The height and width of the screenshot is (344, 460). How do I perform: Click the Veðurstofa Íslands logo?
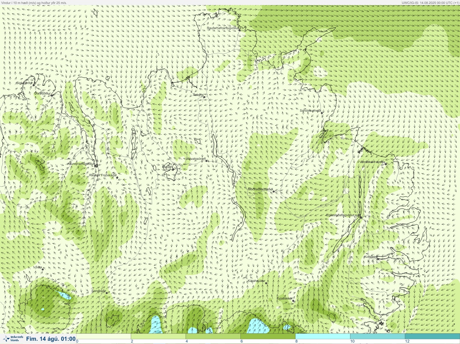pyautogui.click(x=13, y=339)
